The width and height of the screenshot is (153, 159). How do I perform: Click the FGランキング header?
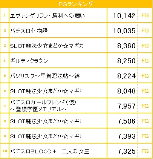pos(76,4)
